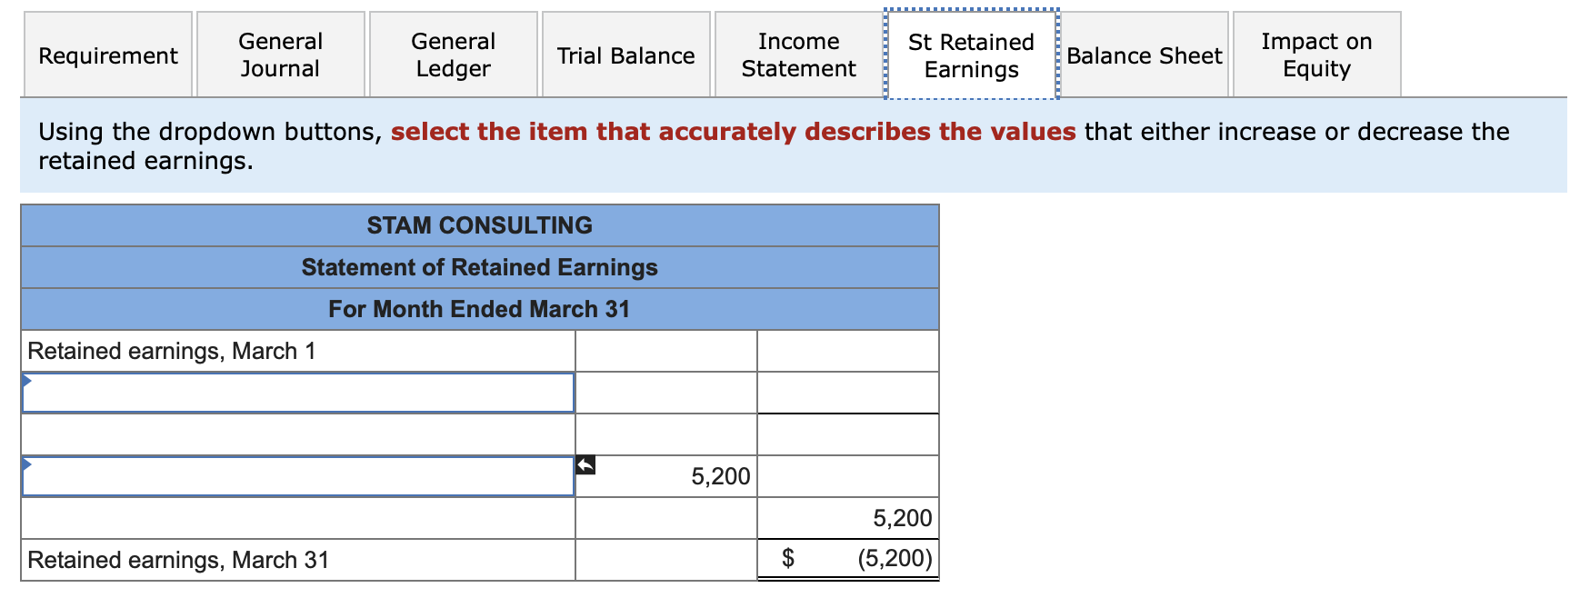Open the General Ledger tab
Screen dimensions: 1580x598
(454, 55)
